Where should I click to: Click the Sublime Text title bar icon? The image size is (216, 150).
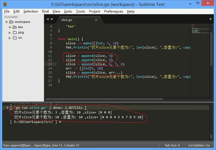pos(5,4)
